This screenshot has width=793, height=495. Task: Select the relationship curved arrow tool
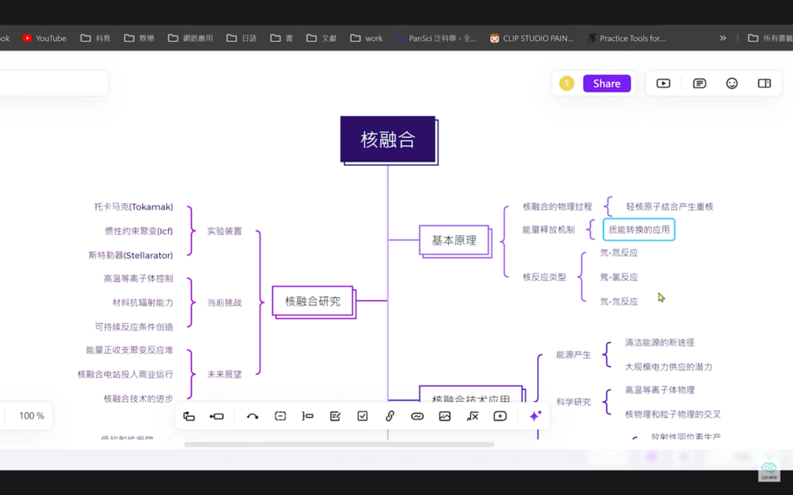(252, 416)
